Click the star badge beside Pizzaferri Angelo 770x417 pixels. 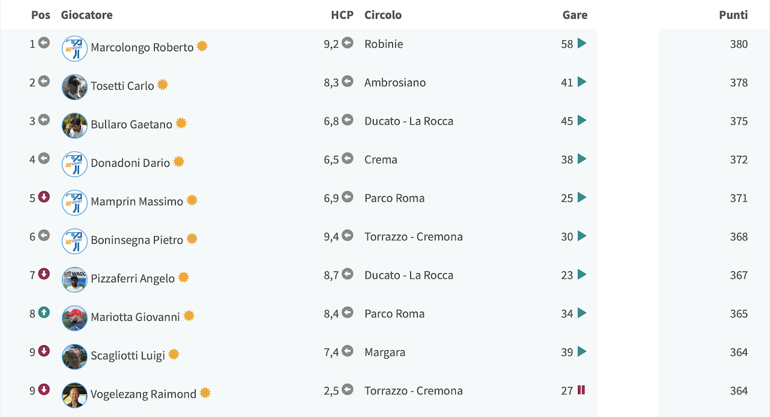[183, 277]
